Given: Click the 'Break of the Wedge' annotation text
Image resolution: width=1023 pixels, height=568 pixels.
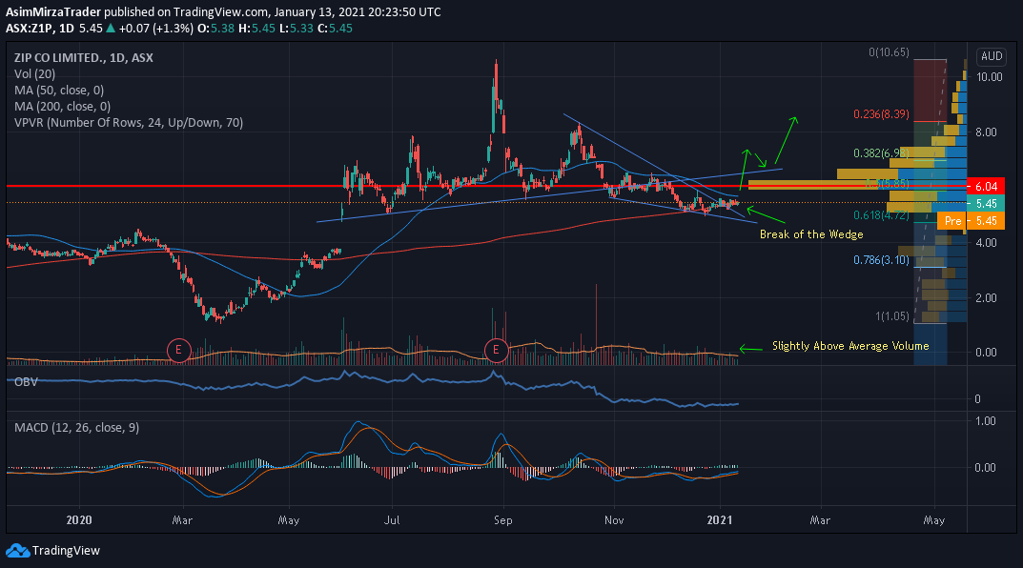Looking at the screenshot, I should [x=811, y=234].
